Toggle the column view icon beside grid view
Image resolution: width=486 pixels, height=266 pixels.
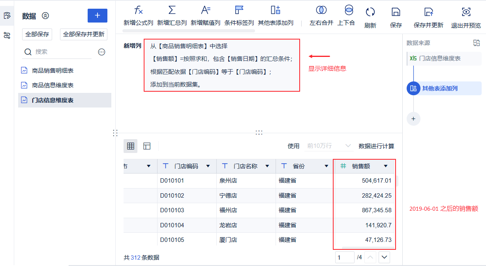pos(146,146)
